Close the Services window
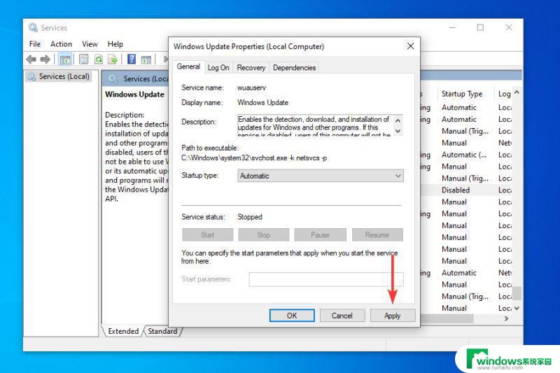This screenshot has height=373, width=560. pyautogui.click(x=509, y=27)
